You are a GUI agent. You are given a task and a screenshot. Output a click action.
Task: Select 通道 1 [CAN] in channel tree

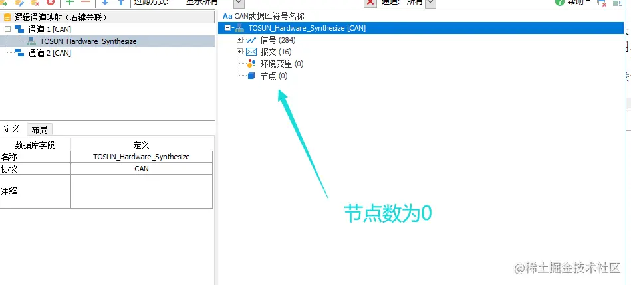coord(49,29)
